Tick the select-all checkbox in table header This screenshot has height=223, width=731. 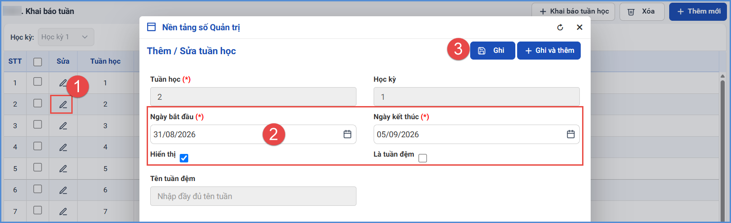click(x=38, y=62)
